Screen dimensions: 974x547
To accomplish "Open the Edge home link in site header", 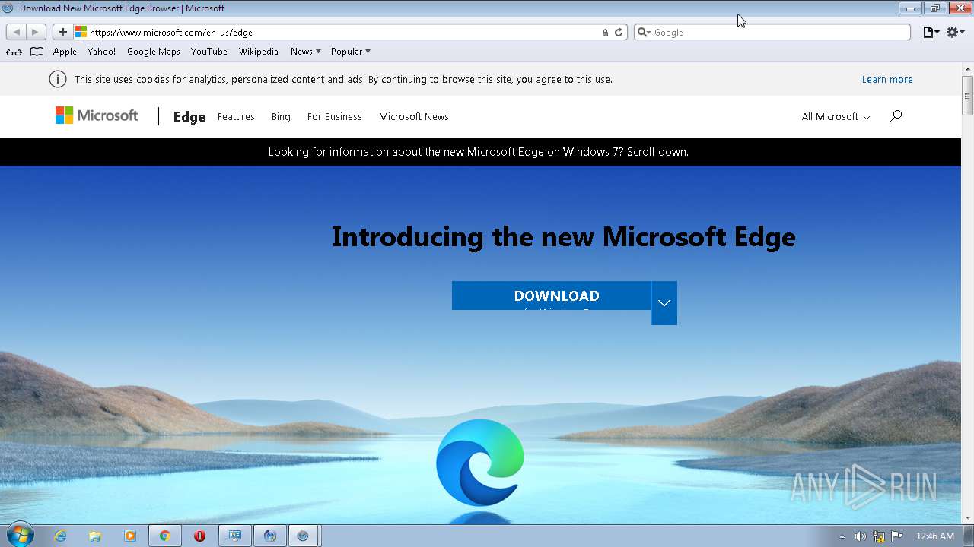I will 189,116.
